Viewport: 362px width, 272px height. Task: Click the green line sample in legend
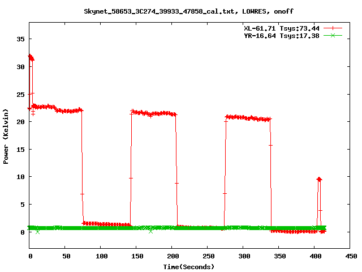click(333, 35)
